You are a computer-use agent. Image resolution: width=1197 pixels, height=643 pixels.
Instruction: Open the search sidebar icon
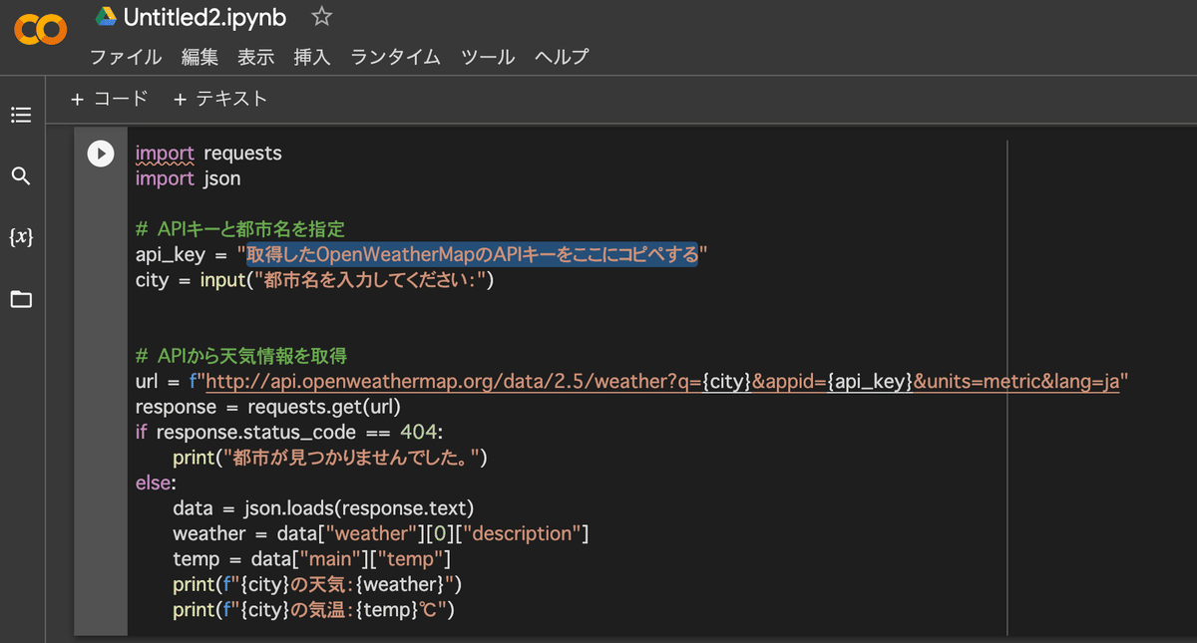[x=21, y=176]
